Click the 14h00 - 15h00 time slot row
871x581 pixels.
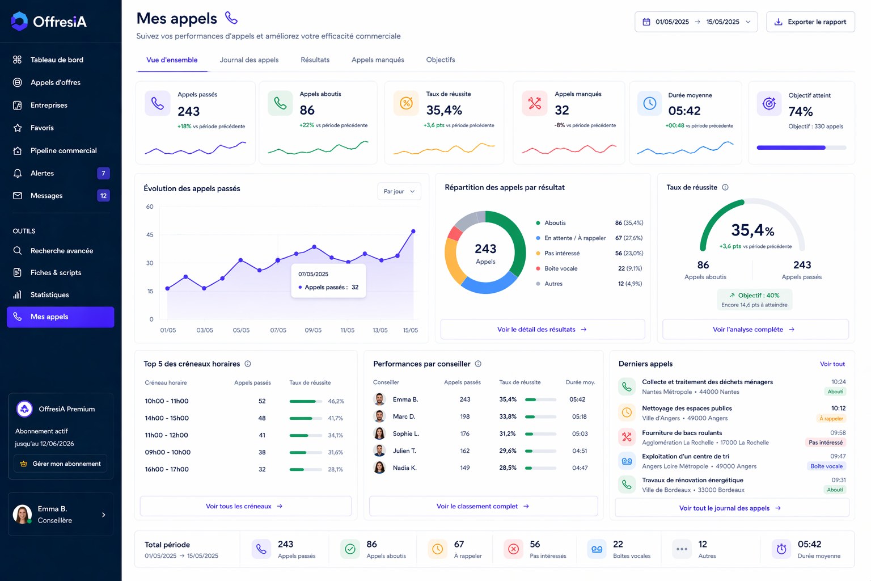pyautogui.click(x=245, y=418)
